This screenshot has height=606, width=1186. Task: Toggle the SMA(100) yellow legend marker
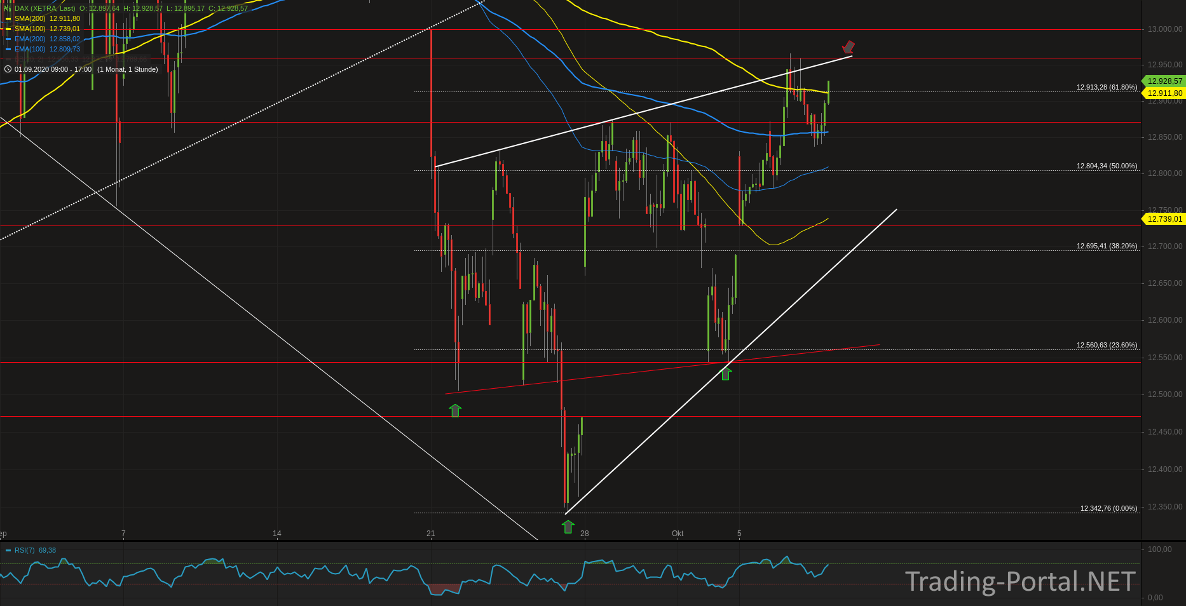(x=8, y=29)
